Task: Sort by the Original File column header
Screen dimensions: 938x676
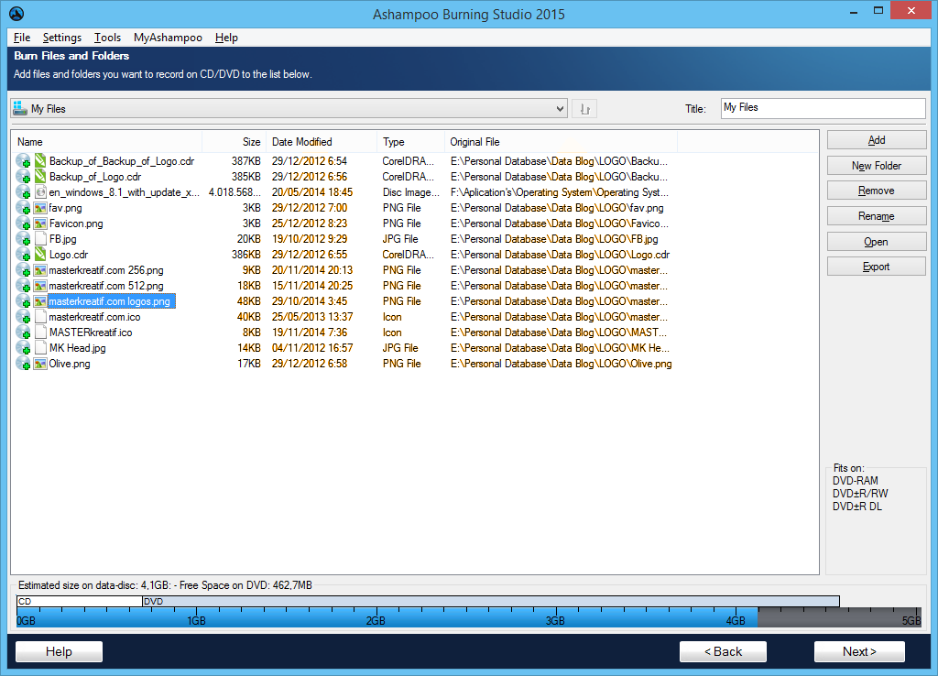Action: tap(562, 142)
